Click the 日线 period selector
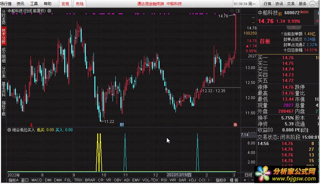 [x=248, y=175]
